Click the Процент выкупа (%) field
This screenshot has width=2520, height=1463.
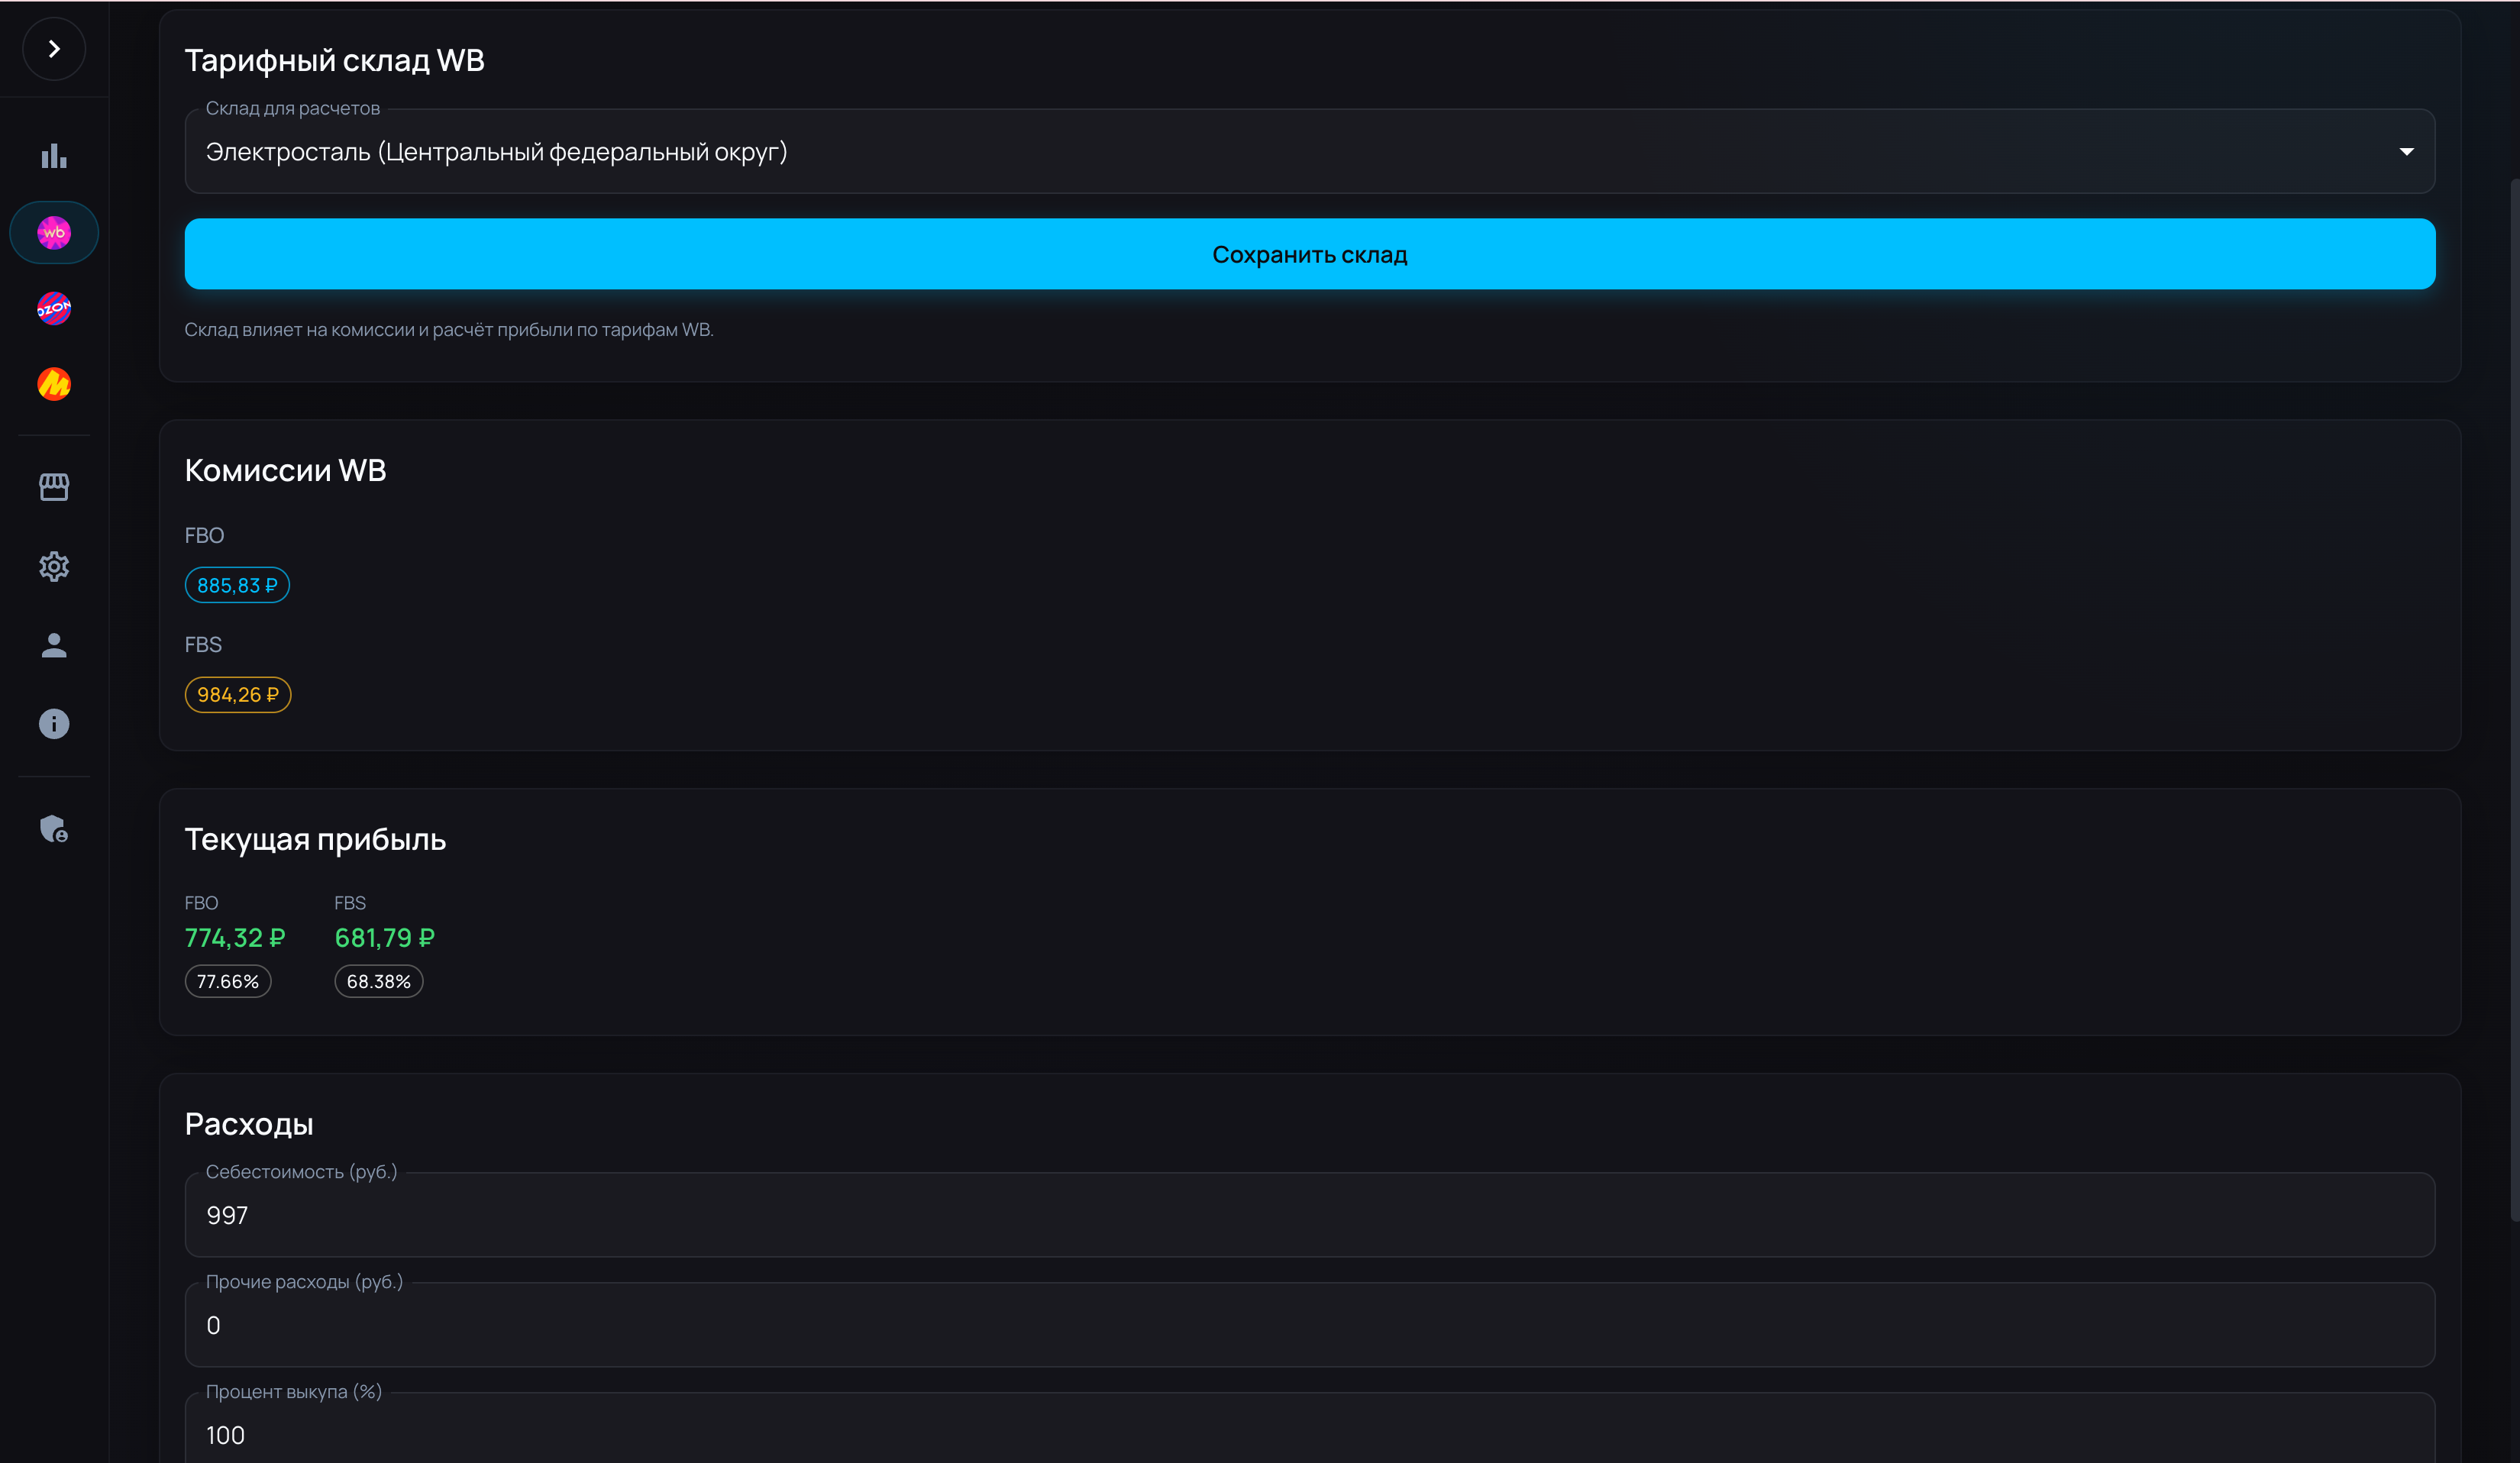(x=1308, y=1434)
